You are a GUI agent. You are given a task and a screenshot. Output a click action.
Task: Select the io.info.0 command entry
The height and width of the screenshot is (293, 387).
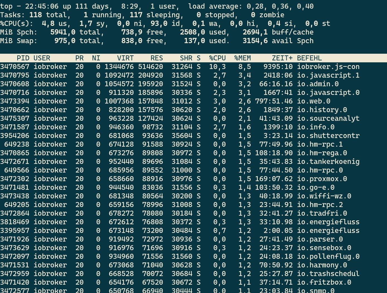click(316, 127)
